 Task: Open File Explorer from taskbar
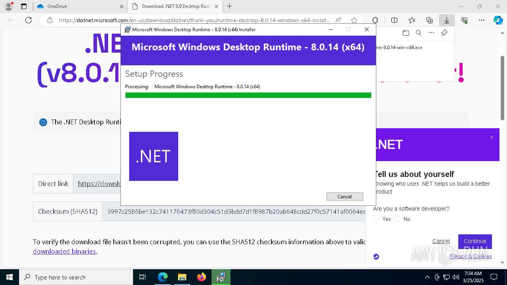point(182,277)
